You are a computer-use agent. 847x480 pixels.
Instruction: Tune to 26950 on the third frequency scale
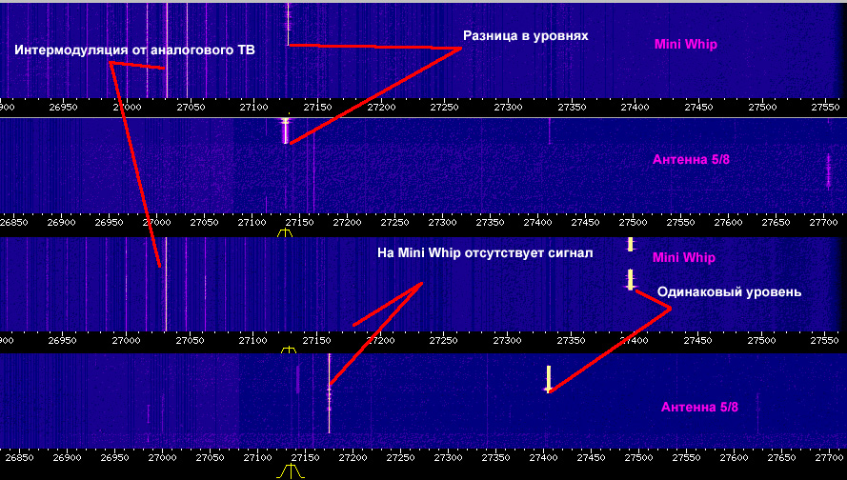[x=63, y=340]
